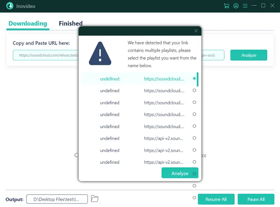Click the user account icon
The height and width of the screenshot is (207, 280).
pos(236,6)
